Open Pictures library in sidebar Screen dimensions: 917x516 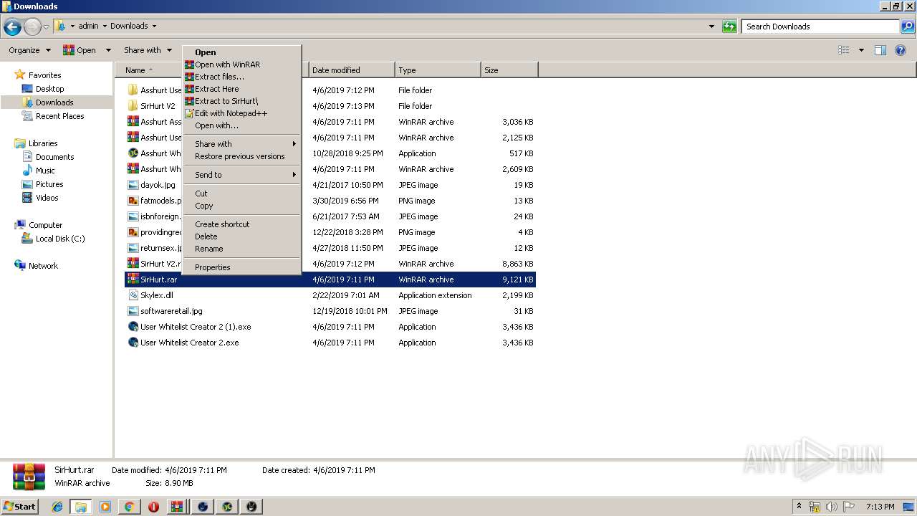pyautogui.click(x=49, y=184)
